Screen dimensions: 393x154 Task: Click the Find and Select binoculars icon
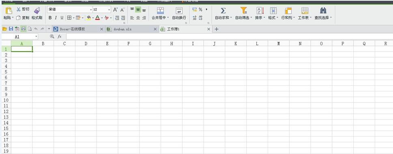pyautogui.click(x=323, y=11)
